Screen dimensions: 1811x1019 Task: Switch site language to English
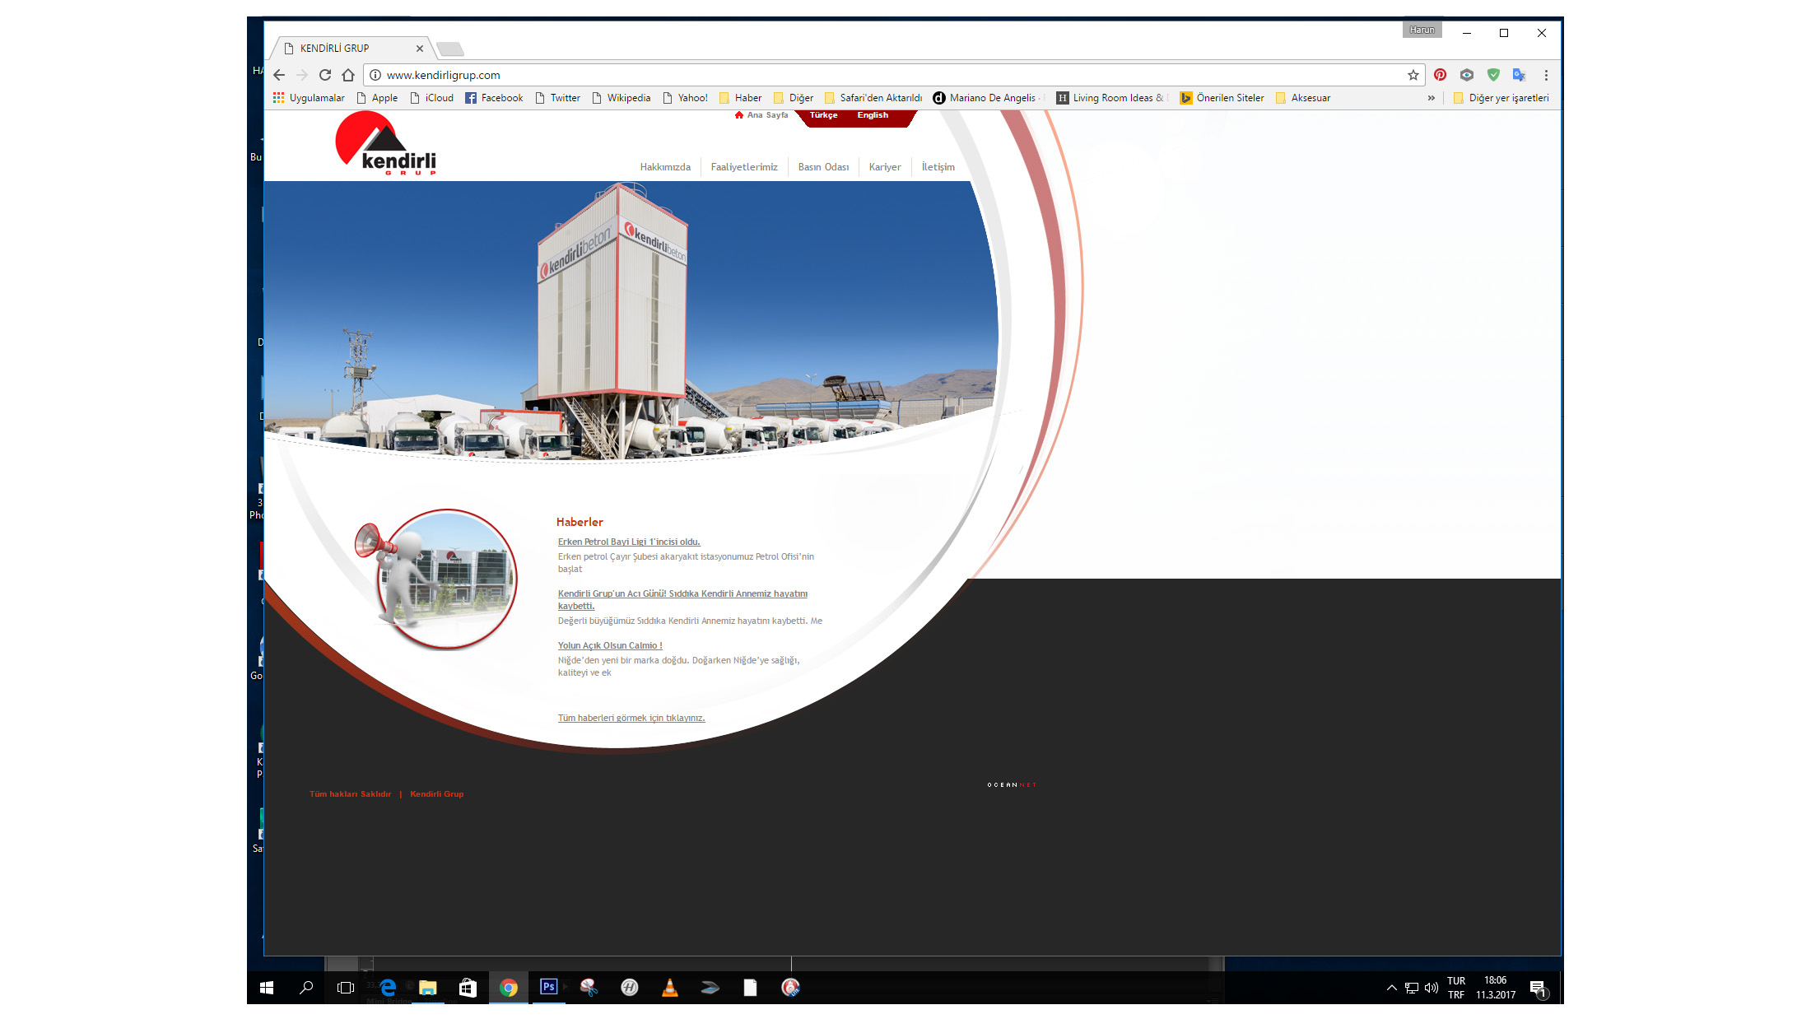pos(873,115)
